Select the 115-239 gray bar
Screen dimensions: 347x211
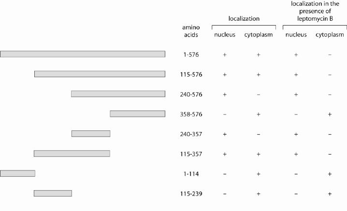click(53, 194)
